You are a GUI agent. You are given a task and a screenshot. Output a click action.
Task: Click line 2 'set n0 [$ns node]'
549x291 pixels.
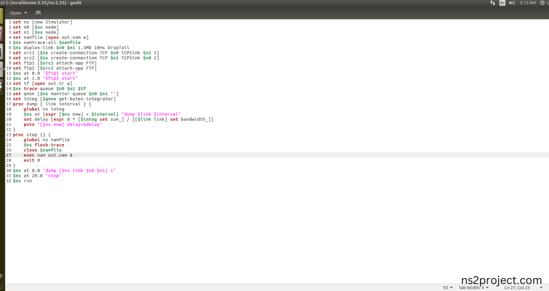click(x=36, y=27)
